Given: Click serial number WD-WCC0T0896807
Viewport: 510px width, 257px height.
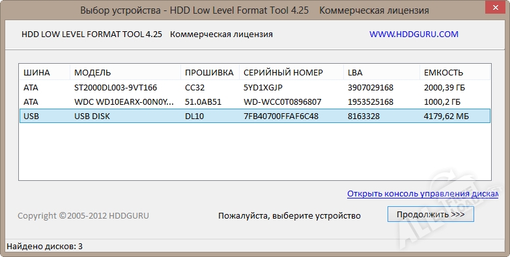Looking at the screenshot, I should click(282, 102).
